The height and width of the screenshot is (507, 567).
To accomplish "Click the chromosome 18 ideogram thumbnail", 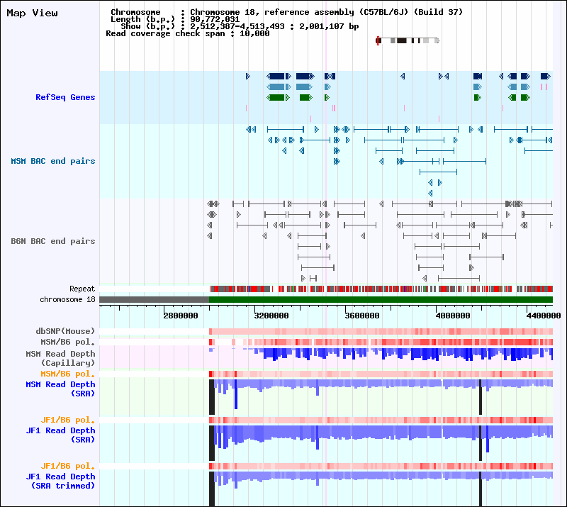I will (x=408, y=40).
